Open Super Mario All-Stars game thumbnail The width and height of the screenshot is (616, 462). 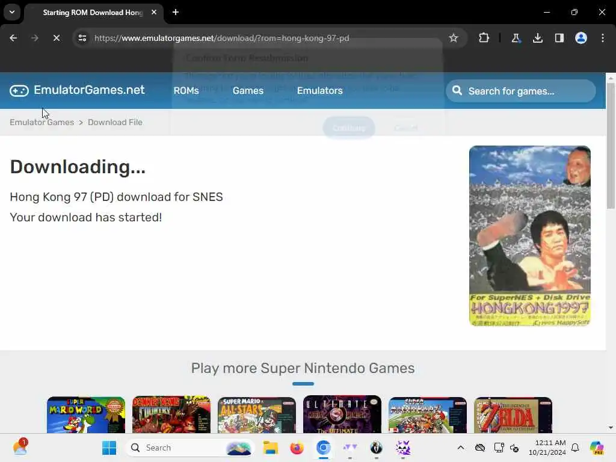click(x=256, y=415)
